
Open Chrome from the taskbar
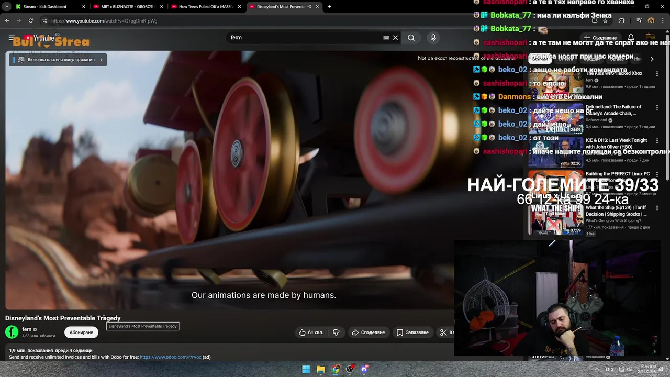point(336,369)
